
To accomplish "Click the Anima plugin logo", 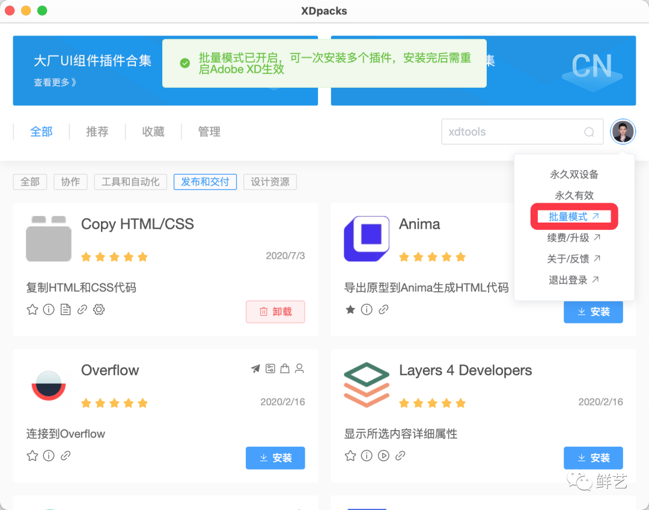I will click(367, 239).
